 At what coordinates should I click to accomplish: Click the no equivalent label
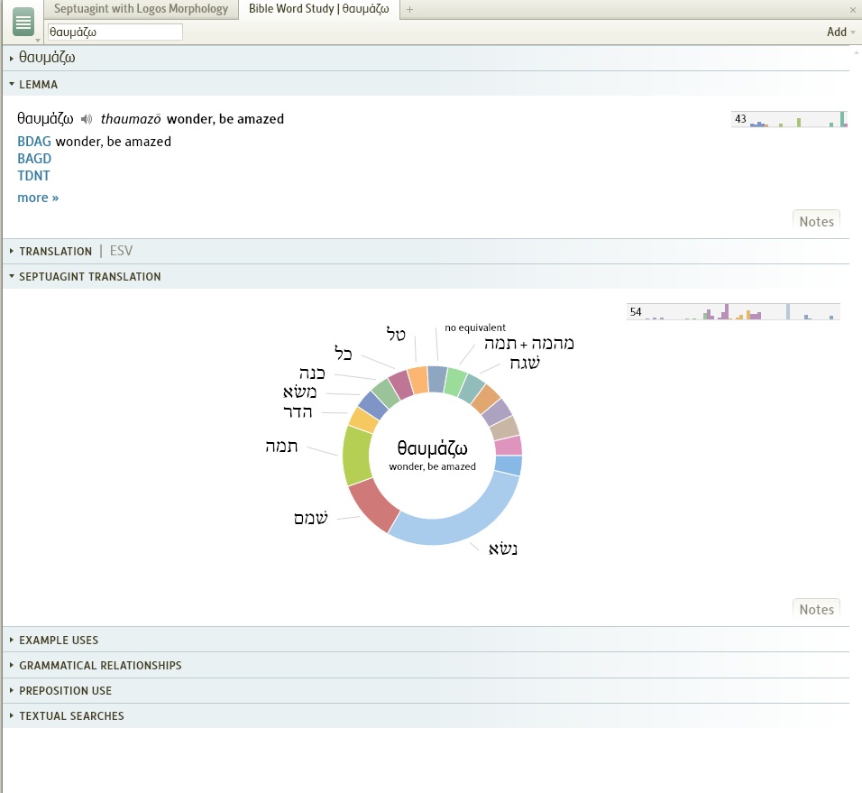tap(475, 327)
